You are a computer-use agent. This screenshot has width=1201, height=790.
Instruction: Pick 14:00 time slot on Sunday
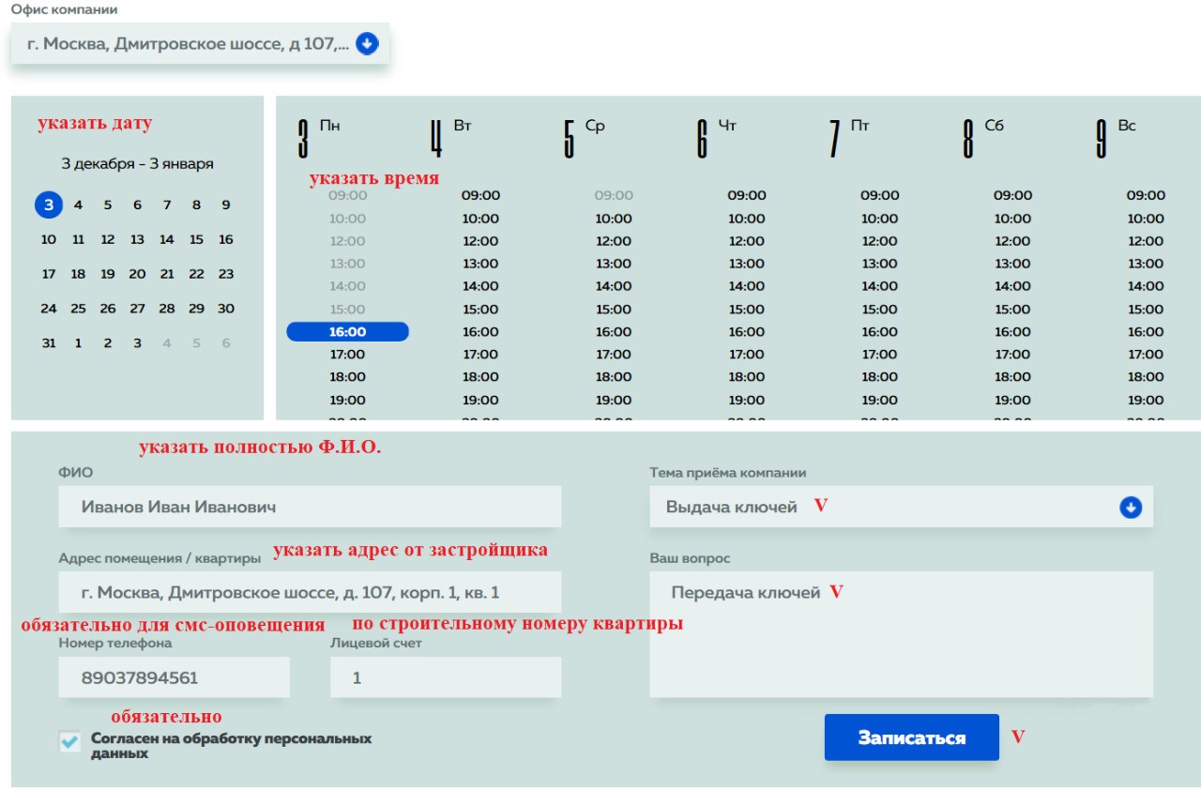pos(1146,286)
